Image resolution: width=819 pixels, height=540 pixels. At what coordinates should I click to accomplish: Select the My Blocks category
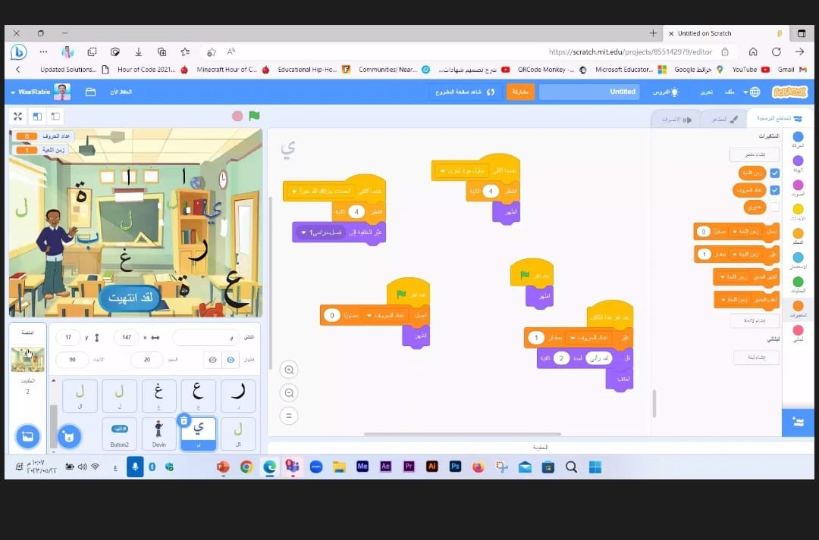coord(798,333)
